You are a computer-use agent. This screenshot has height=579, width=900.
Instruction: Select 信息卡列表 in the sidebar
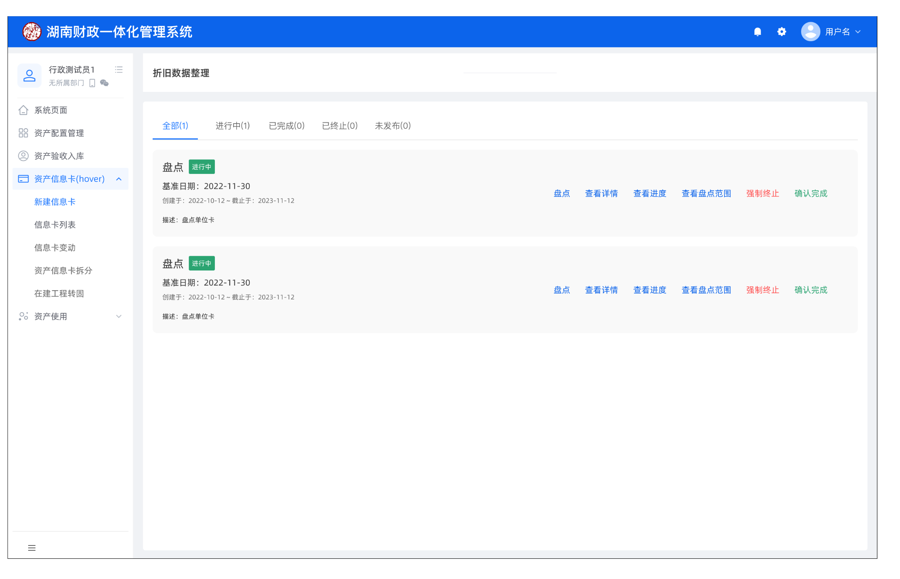(x=55, y=225)
